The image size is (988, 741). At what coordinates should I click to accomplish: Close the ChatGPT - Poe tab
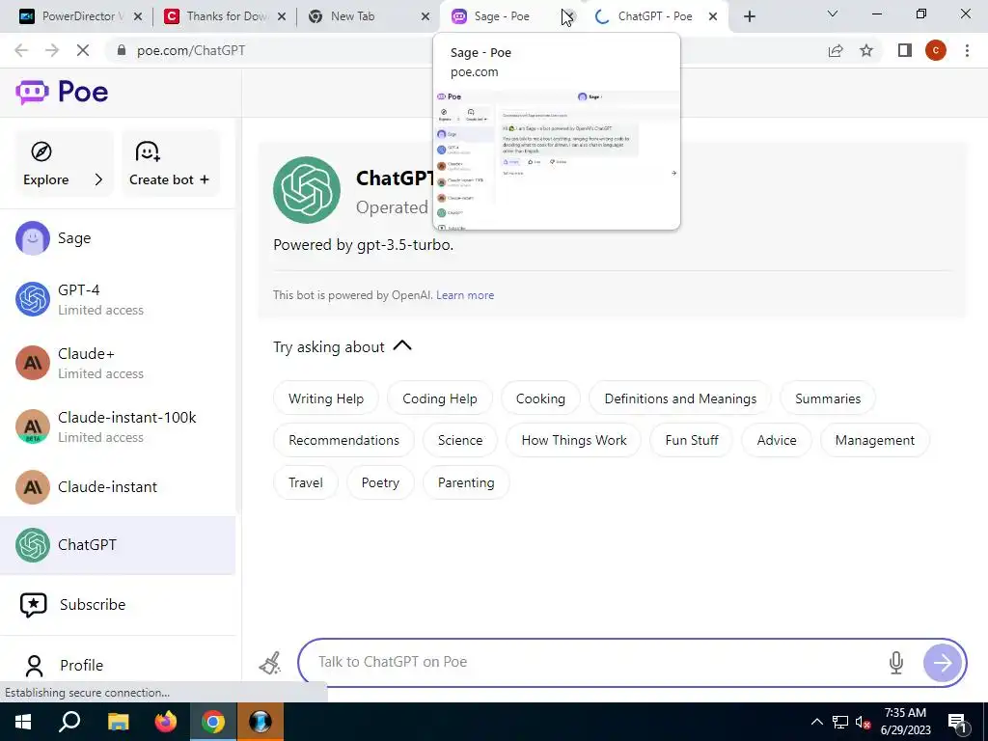pyautogui.click(x=713, y=16)
